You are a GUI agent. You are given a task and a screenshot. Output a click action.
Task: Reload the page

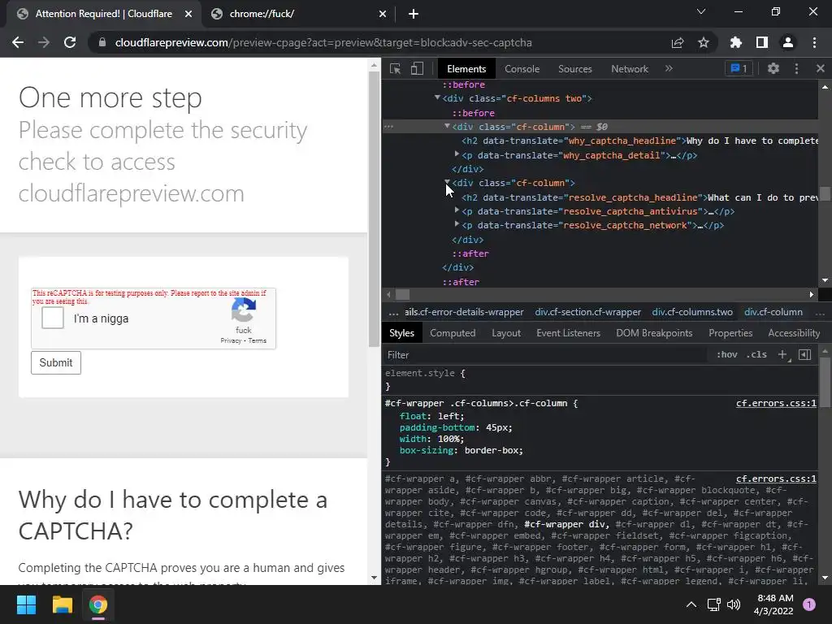coord(70,42)
